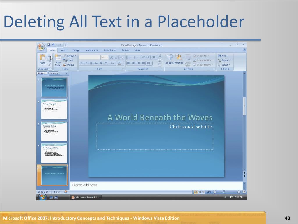Open the Animations tab
298x224 pixels.
(92, 50)
